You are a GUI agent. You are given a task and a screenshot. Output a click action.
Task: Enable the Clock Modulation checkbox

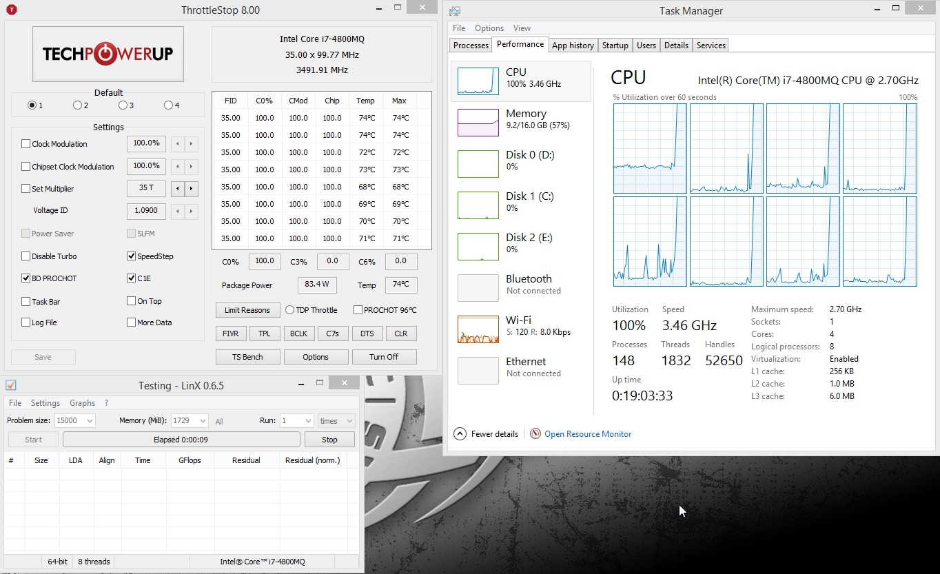click(26, 144)
